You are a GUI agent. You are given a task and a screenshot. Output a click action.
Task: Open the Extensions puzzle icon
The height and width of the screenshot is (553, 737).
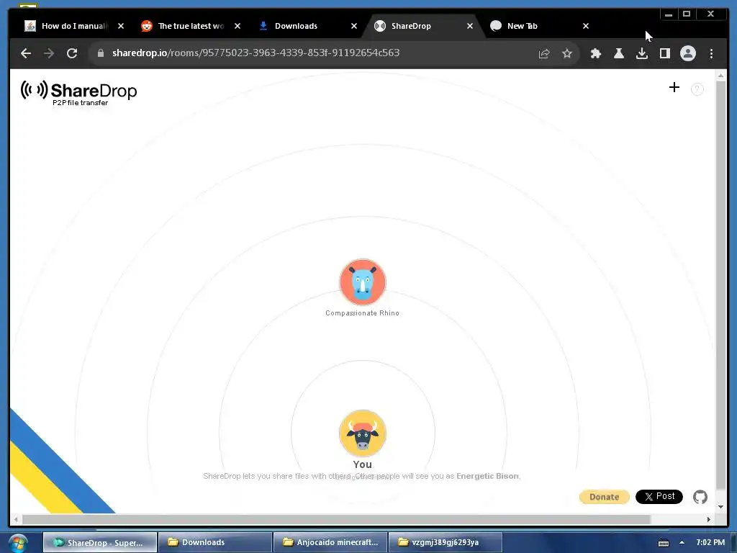[595, 53]
